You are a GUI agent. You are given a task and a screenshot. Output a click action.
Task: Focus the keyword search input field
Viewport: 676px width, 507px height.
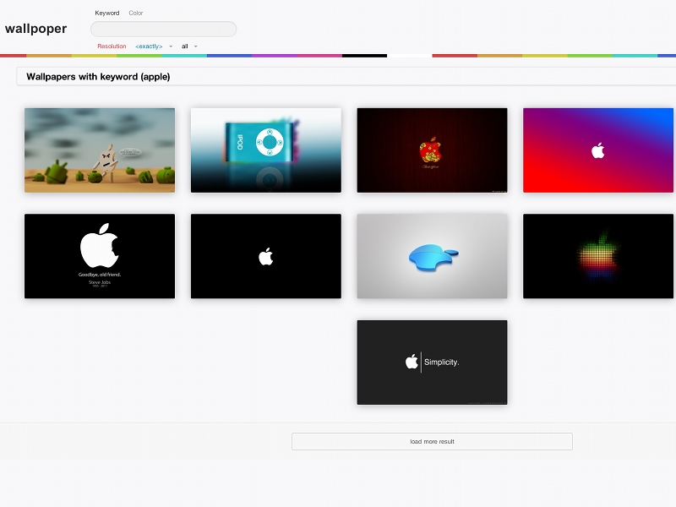[x=163, y=30]
